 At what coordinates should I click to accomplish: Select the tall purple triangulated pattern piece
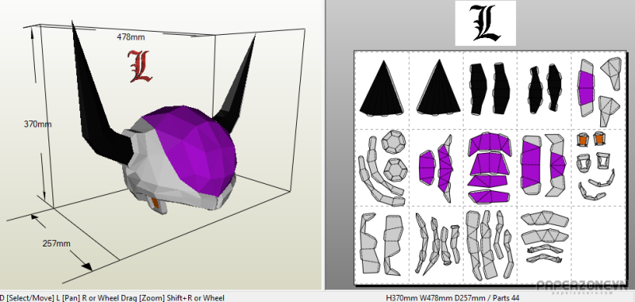coord(444,168)
